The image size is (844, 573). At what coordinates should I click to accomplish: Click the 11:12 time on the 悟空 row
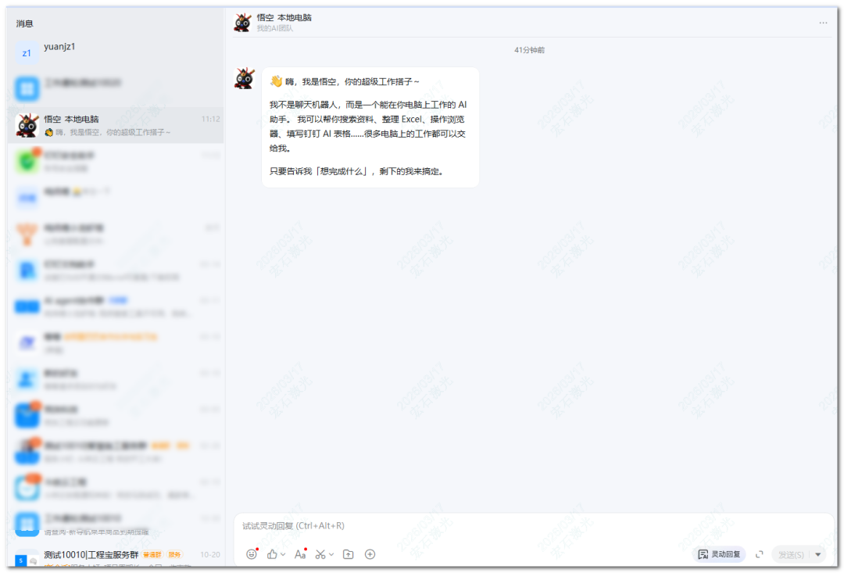click(210, 119)
